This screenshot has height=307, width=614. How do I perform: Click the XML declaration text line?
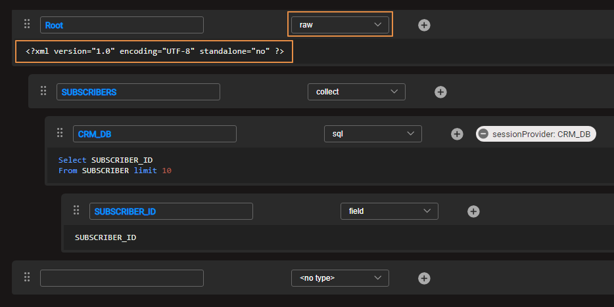pos(154,51)
